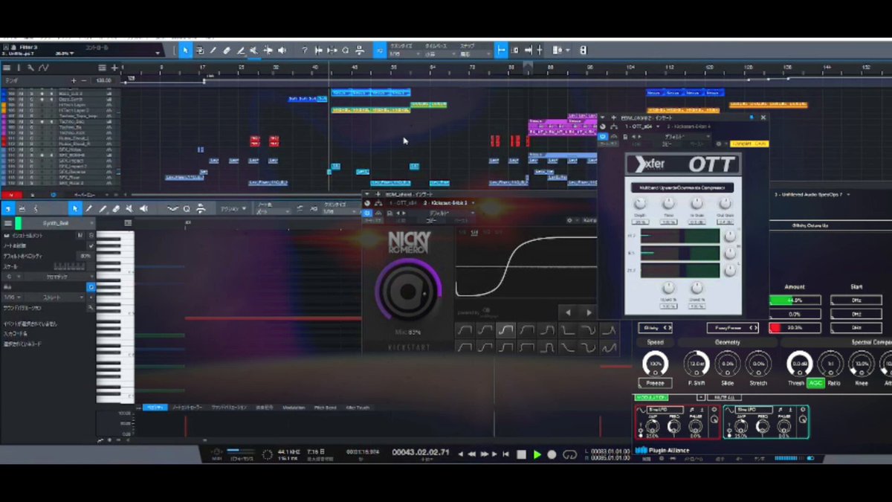Screen dimensions: 892x502
Task: Enable the checkbox in piano roll inspector
Action: click(91, 245)
